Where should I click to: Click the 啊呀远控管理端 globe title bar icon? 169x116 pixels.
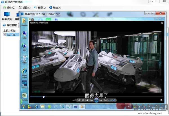point(3,2)
